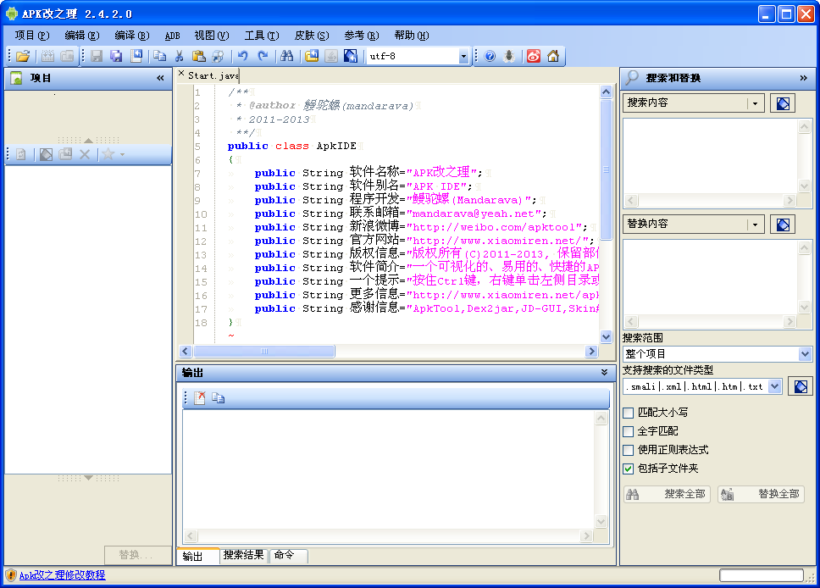Viewport: 820px width, 588px height.
Task: Click the diamond icon beside search content field
Action: 783,103
